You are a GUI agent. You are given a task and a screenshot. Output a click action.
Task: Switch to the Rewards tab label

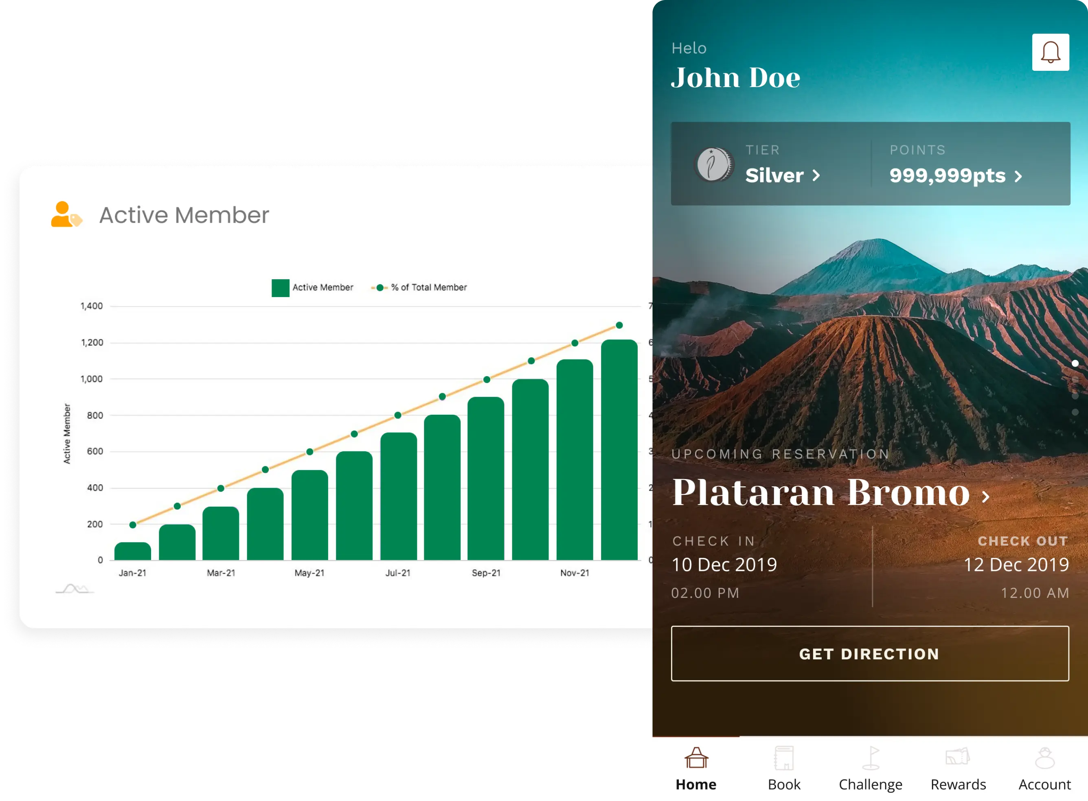[958, 784]
